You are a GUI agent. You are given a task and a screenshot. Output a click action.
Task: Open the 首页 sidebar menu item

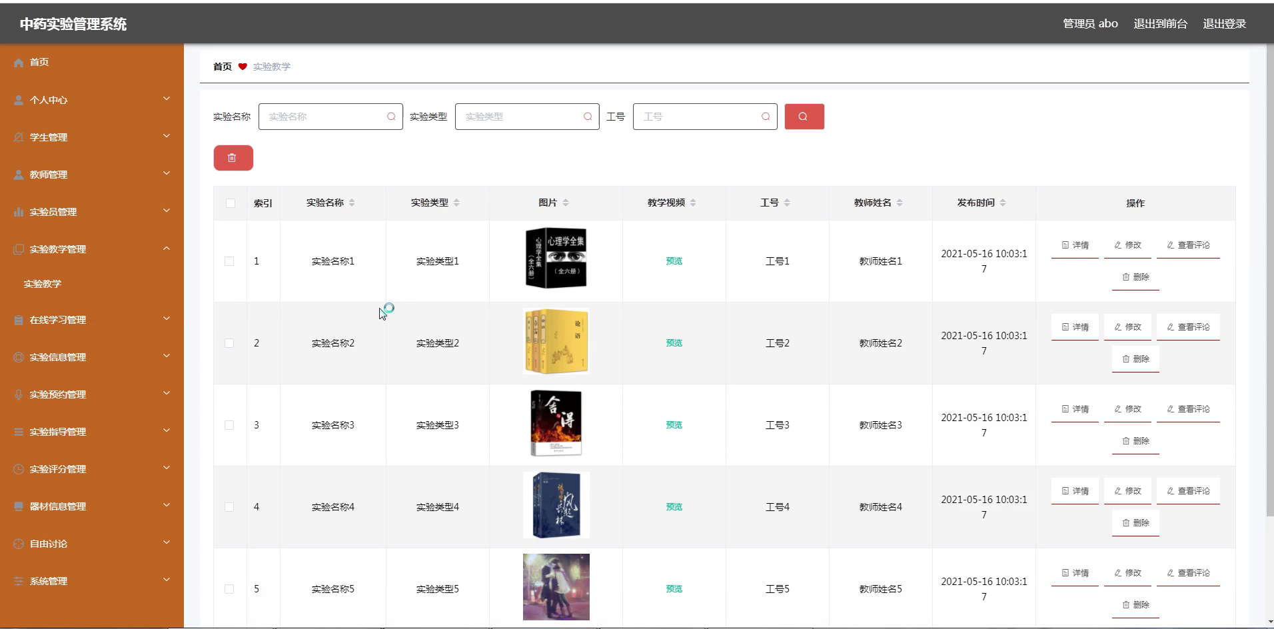[92, 62]
